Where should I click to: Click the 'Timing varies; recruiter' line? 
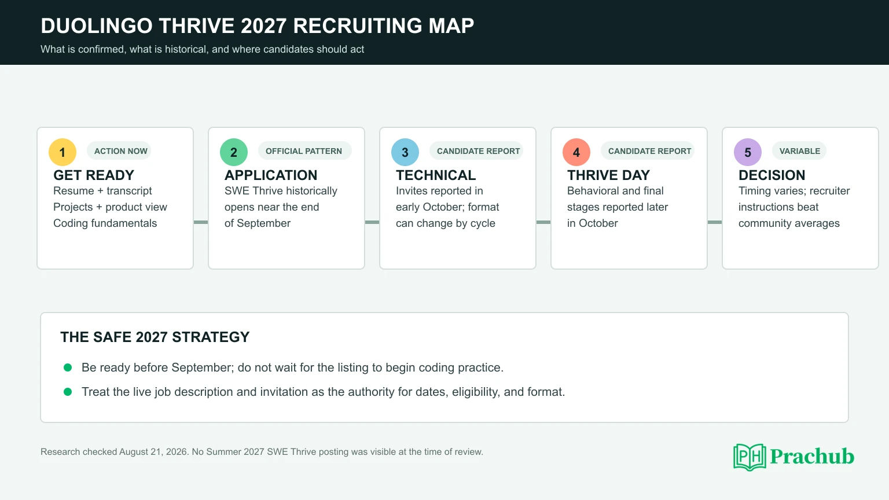click(x=794, y=191)
